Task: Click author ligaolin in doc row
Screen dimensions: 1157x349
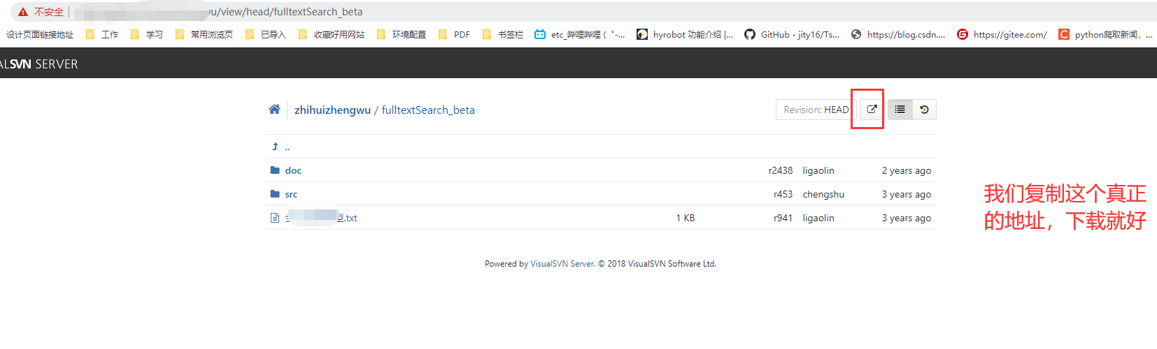Action: point(818,170)
